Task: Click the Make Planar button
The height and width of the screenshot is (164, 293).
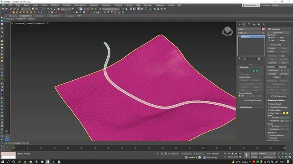Action: (273, 71)
